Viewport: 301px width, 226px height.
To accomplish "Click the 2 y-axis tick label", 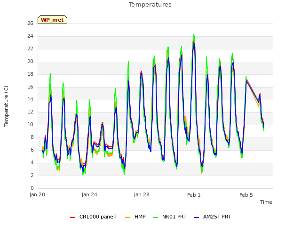I will pyautogui.click(x=32, y=175).
